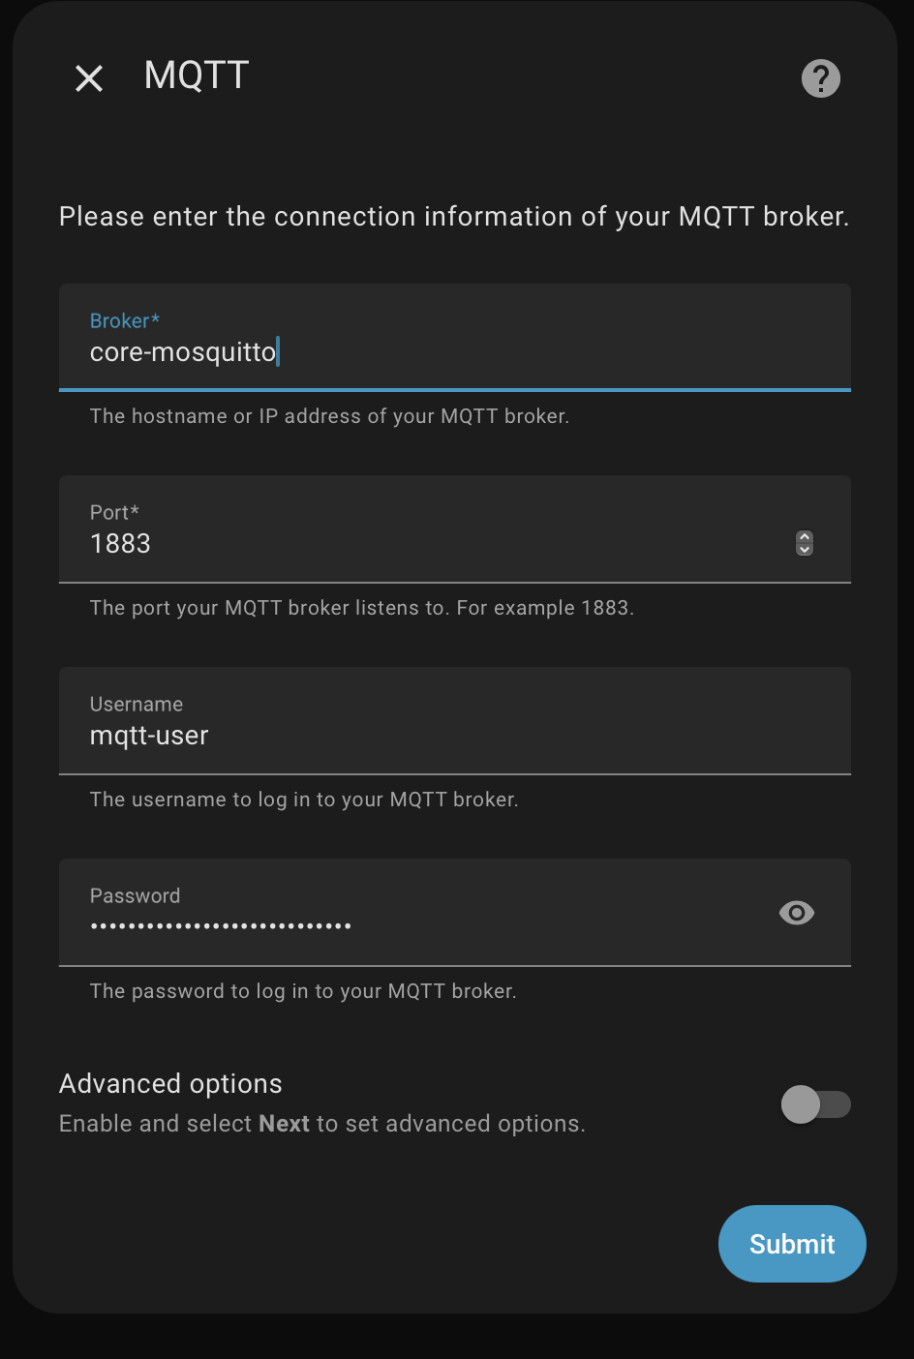This screenshot has height=1359, width=914.
Task: Select the masked Password field dots
Action: 221,926
